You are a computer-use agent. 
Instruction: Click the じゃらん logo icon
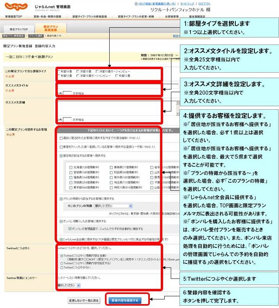16,7
